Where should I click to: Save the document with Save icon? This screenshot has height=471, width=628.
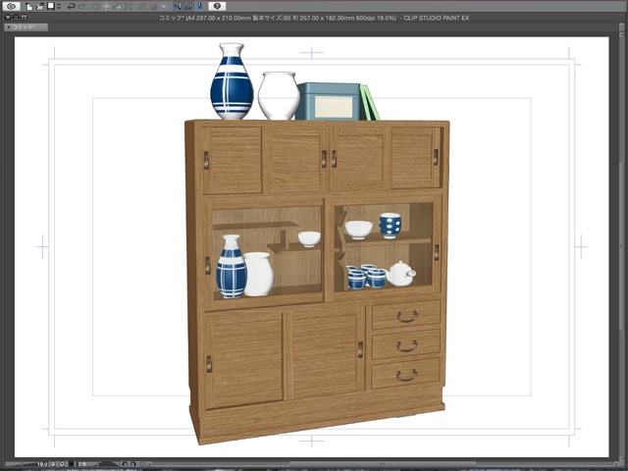51,6
